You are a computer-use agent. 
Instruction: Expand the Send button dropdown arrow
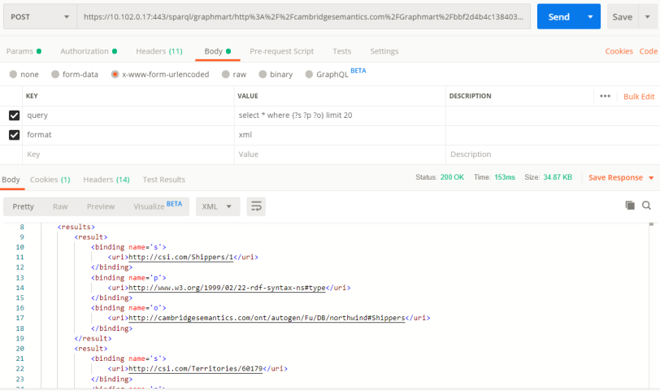point(589,16)
